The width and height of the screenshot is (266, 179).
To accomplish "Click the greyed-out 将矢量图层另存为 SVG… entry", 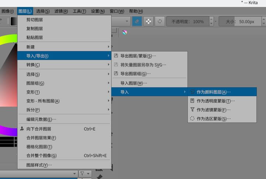I will click(150, 65).
